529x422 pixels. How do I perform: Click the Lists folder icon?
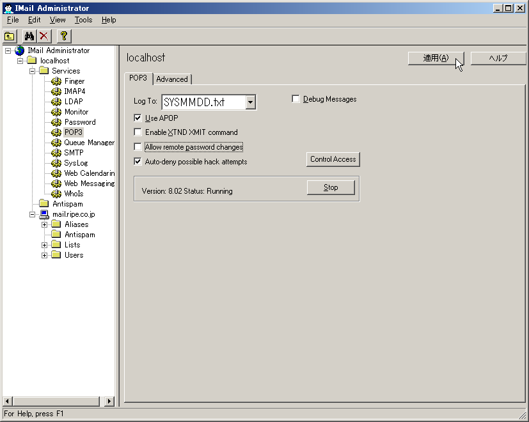pos(56,245)
